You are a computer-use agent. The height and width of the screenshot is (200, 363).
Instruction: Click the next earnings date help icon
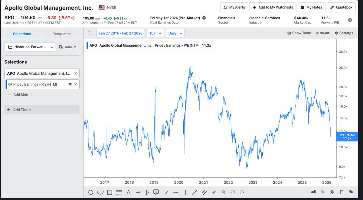204,18
